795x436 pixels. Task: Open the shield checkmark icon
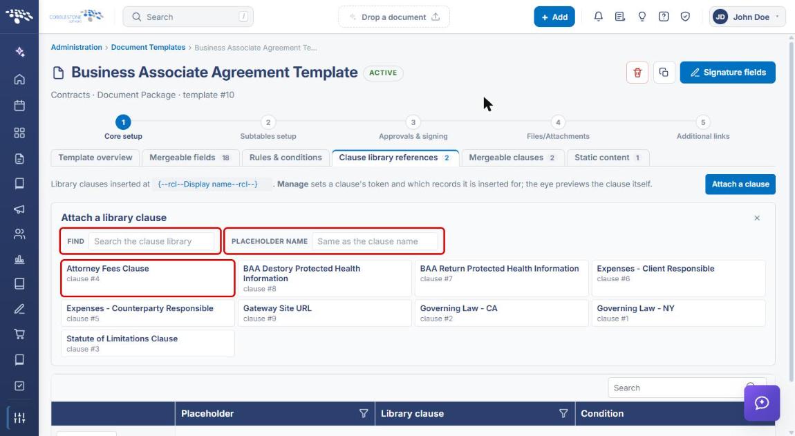click(x=685, y=17)
